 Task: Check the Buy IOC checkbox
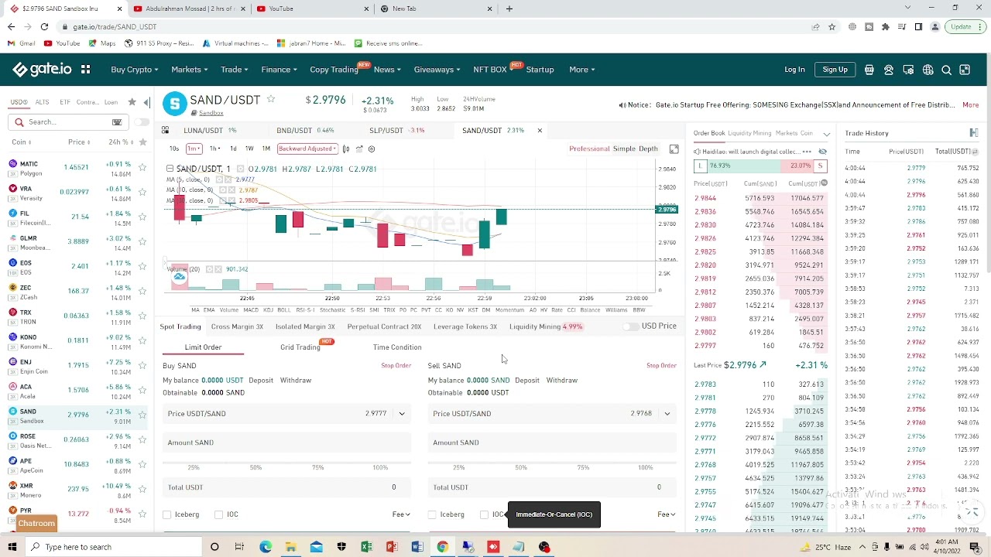(x=219, y=514)
